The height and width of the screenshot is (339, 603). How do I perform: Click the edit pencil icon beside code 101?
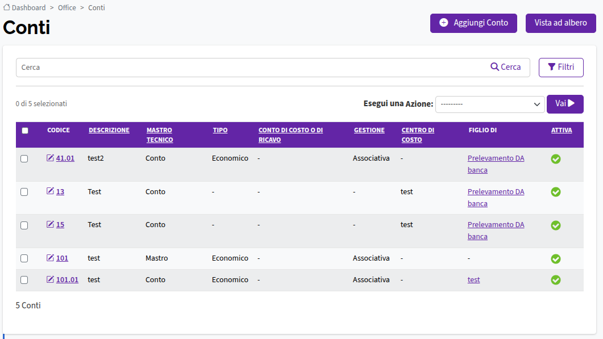click(51, 258)
